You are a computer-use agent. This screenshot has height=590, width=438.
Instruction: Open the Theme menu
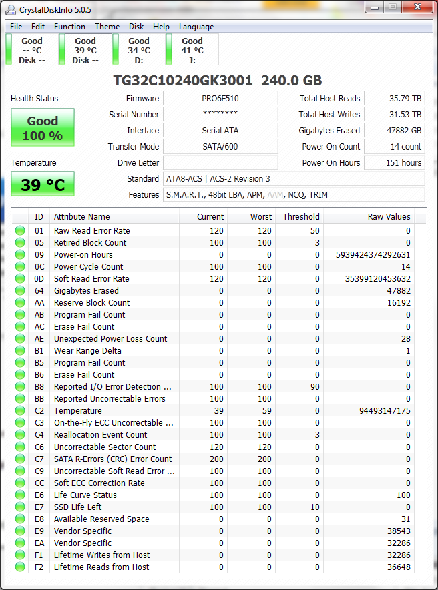(x=107, y=27)
